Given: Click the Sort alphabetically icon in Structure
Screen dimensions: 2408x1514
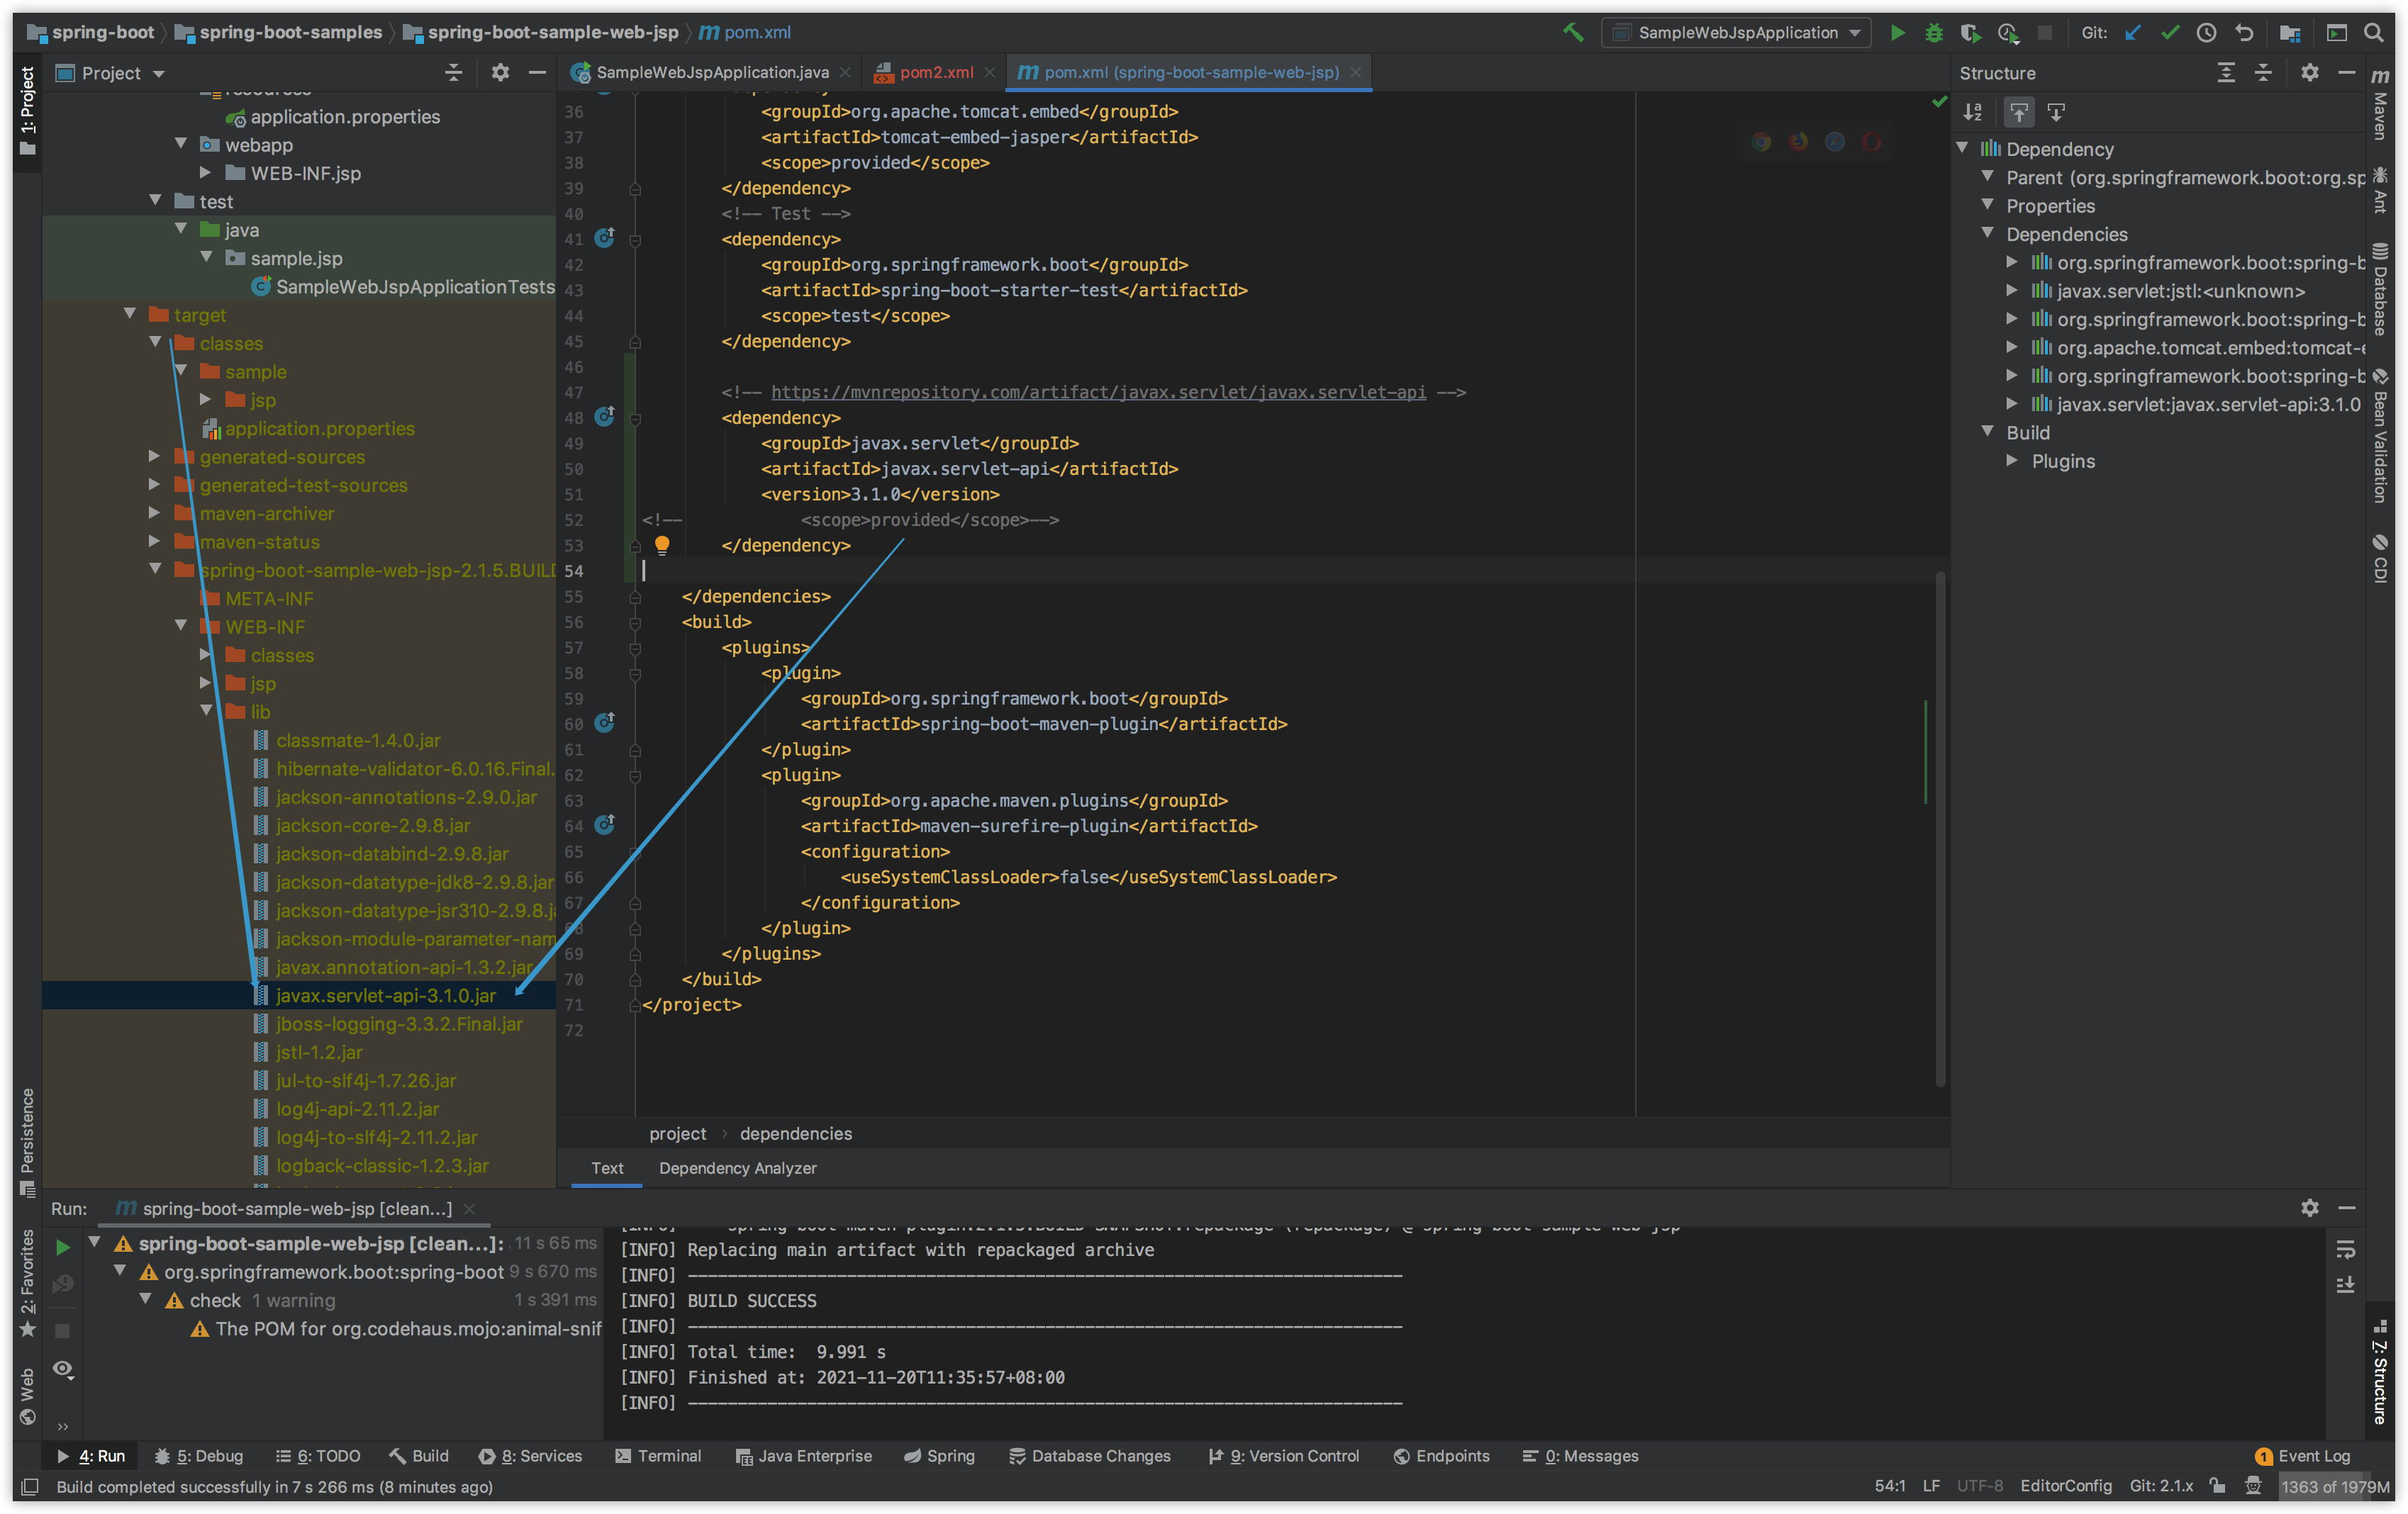Looking at the screenshot, I should click(x=1973, y=112).
